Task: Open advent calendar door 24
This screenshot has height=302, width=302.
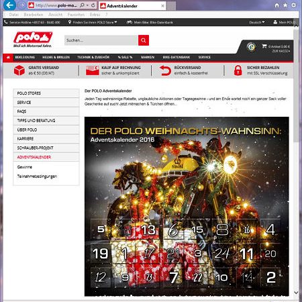Action: pos(221,254)
